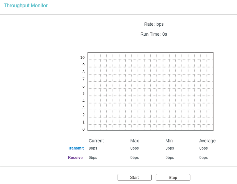Click the Min column header
The image size is (237, 184).
point(169,141)
